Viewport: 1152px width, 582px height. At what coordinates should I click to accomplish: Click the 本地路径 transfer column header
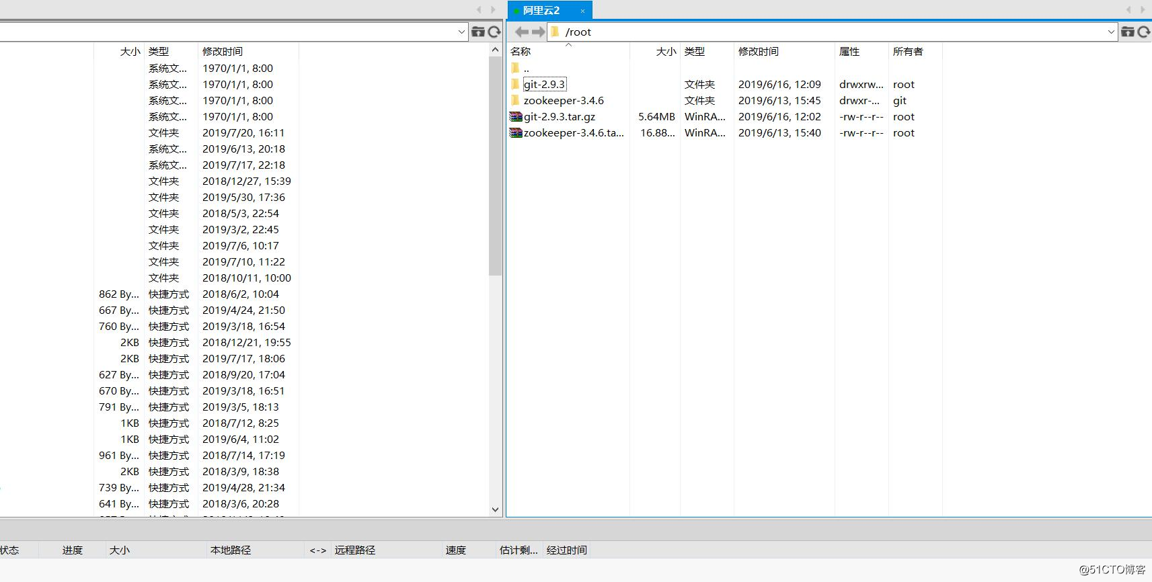[231, 550]
